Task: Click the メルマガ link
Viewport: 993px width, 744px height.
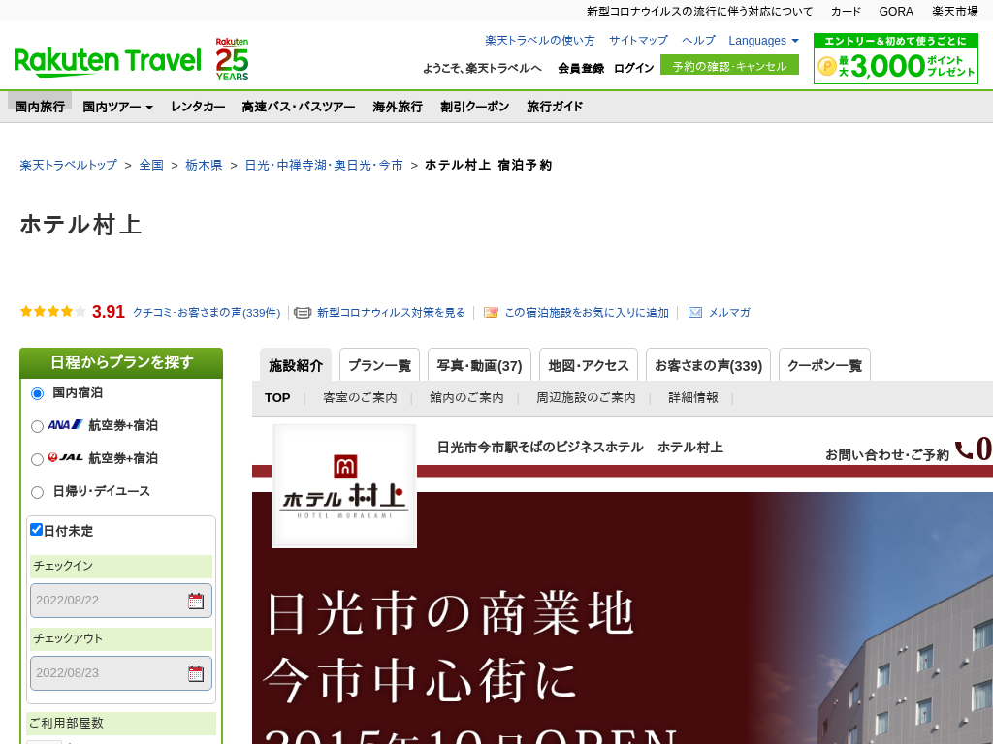Action: click(729, 313)
